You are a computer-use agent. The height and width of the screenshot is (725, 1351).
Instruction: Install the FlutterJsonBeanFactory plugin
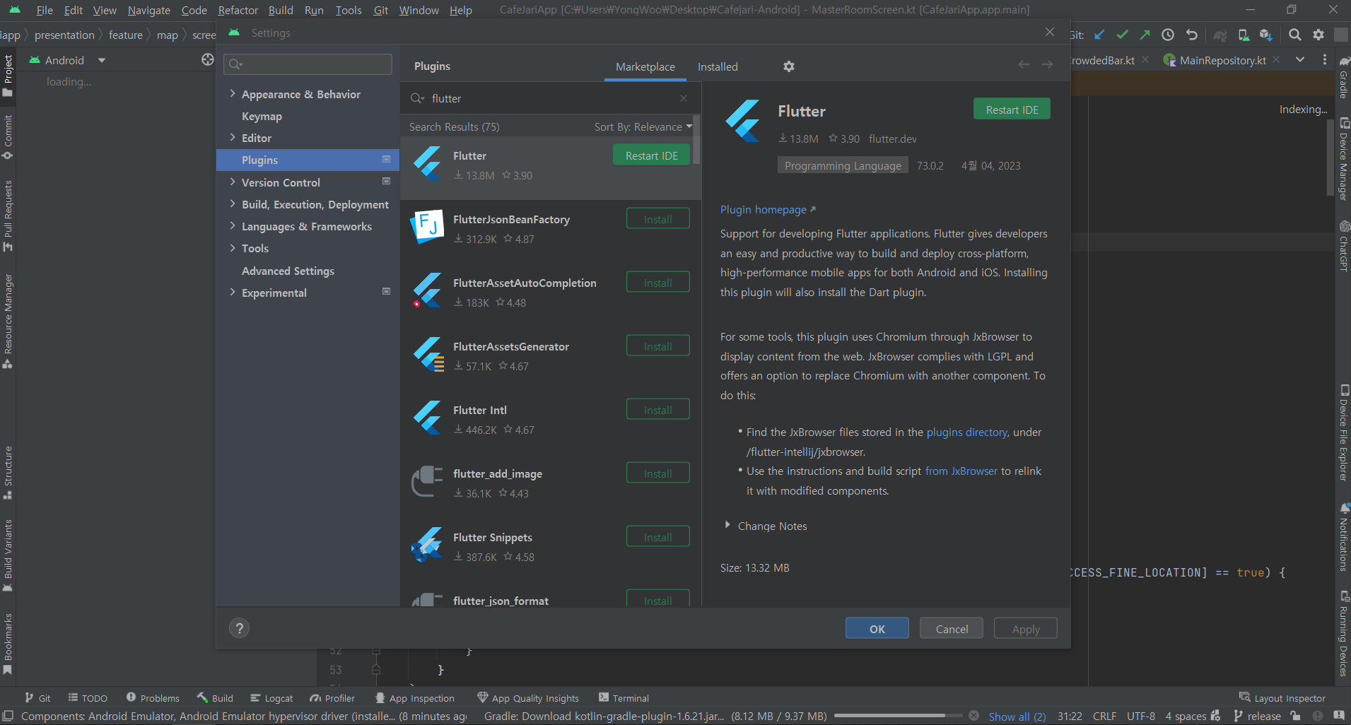(x=657, y=219)
